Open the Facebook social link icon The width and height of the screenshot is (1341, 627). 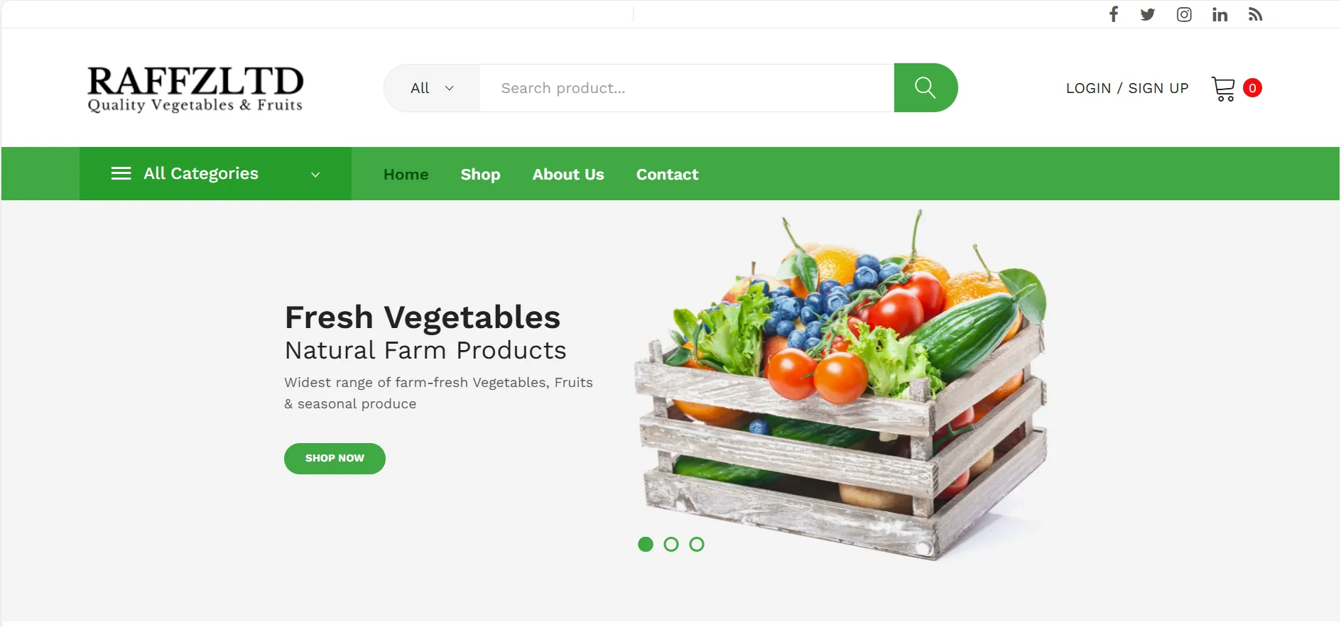(1114, 14)
